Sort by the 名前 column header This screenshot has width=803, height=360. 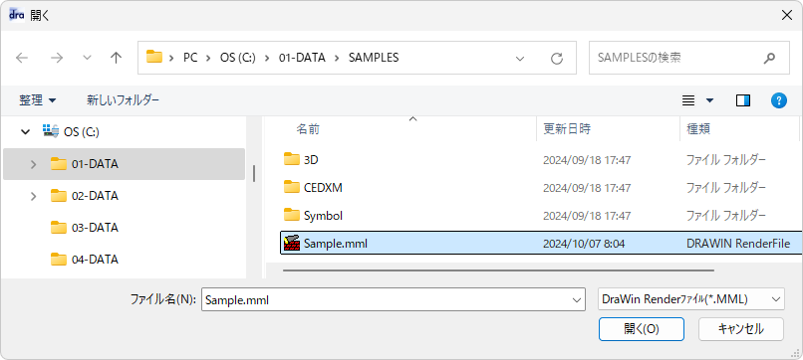pos(308,129)
